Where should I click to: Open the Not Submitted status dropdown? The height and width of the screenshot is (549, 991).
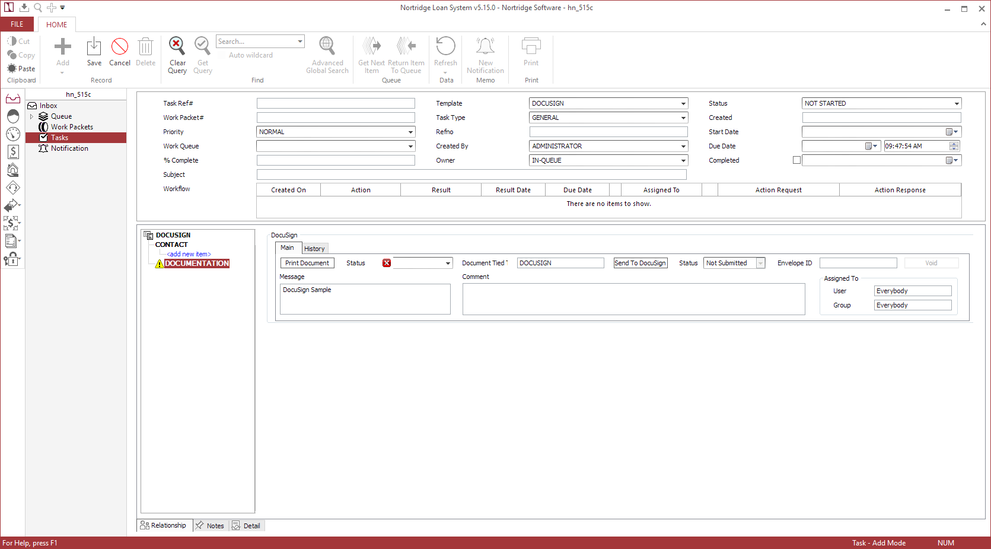pyautogui.click(x=760, y=263)
